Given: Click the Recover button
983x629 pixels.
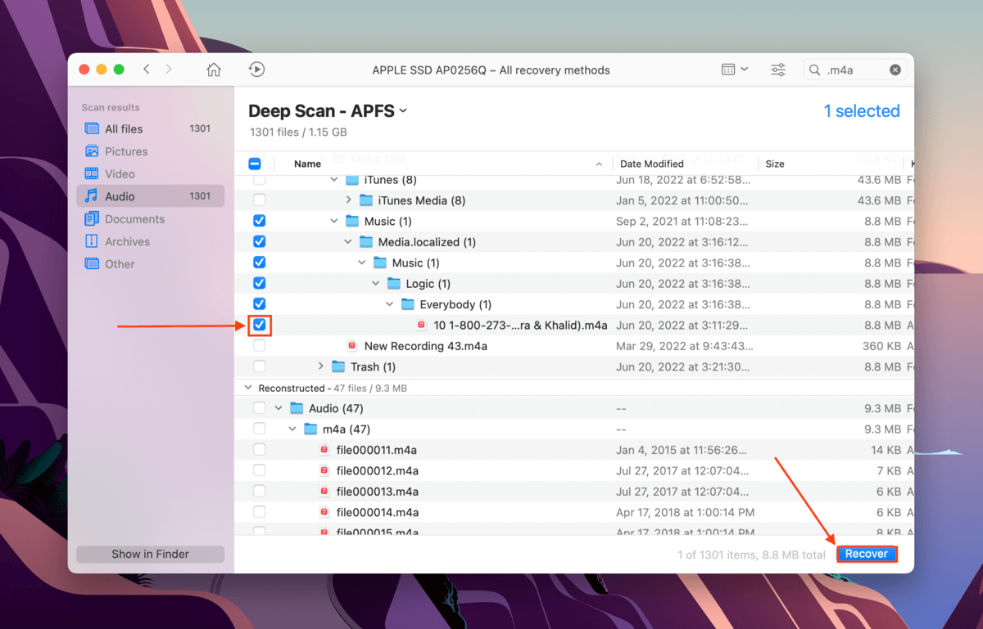Looking at the screenshot, I should pyautogui.click(x=867, y=555).
